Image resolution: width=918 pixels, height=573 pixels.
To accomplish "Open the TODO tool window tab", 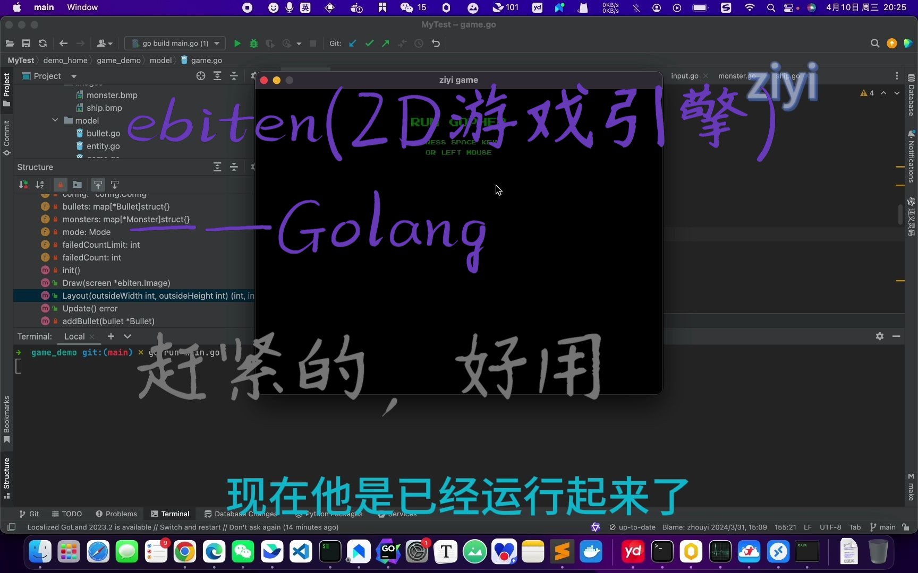I will pyautogui.click(x=67, y=514).
